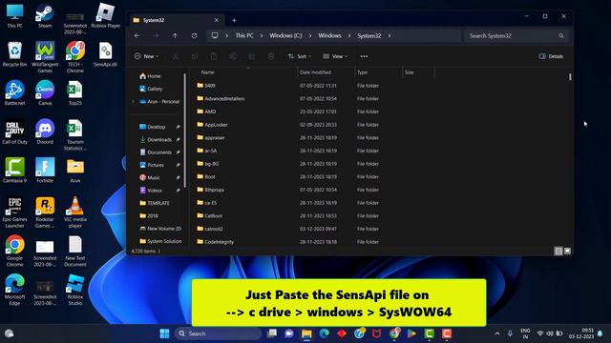Viewport: 611px width, 343px height.
Task: Click This PC in the address bar
Action: pyautogui.click(x=244, y=36)
